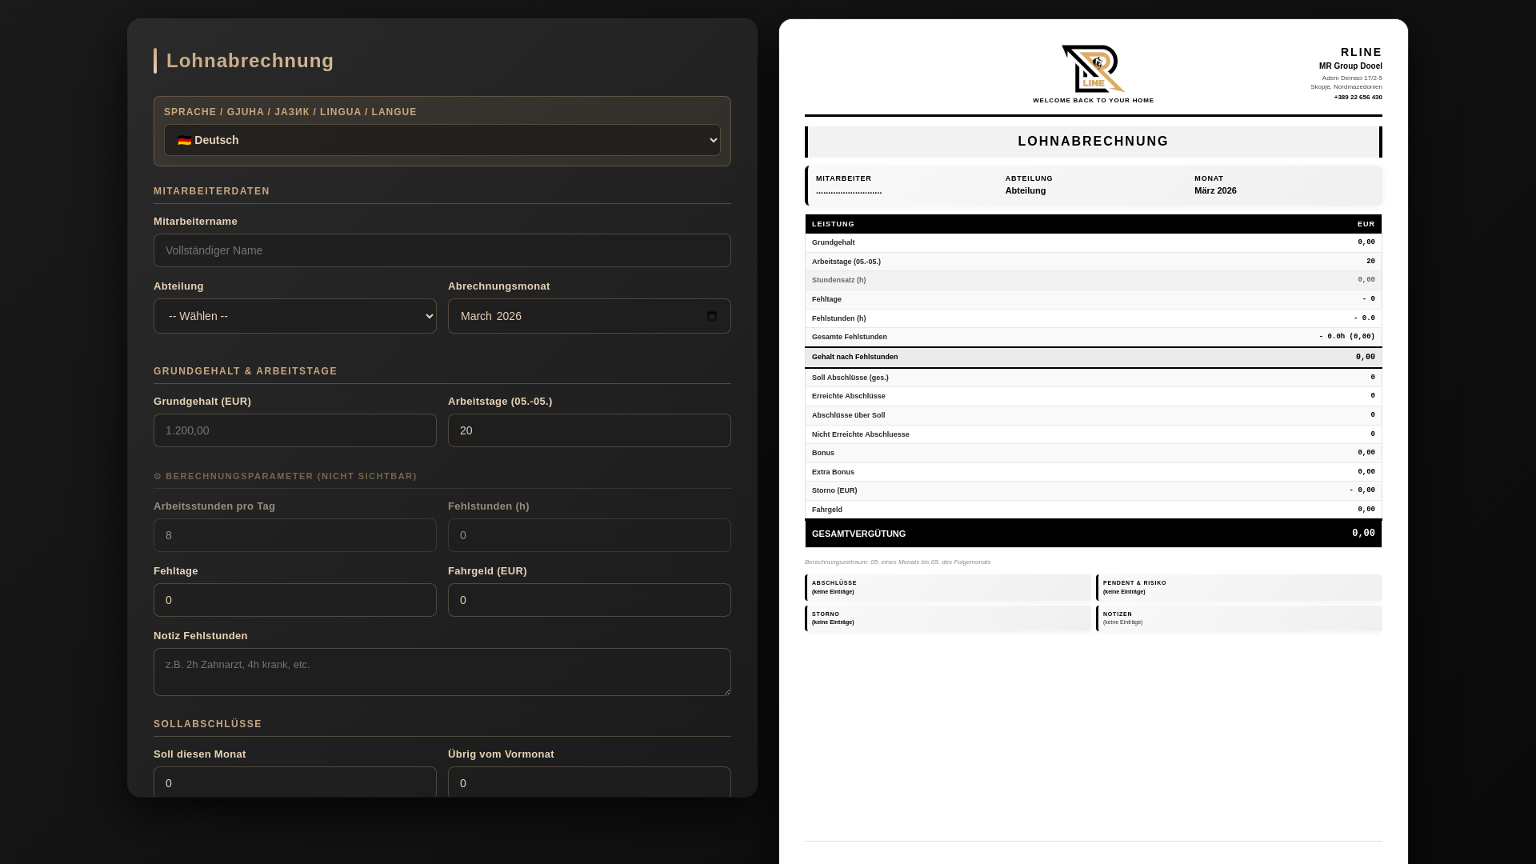This screenshot has height=864, width=1536.
Task: Open the Abteilung select dropdown
Action: click(x=295, y=316)
